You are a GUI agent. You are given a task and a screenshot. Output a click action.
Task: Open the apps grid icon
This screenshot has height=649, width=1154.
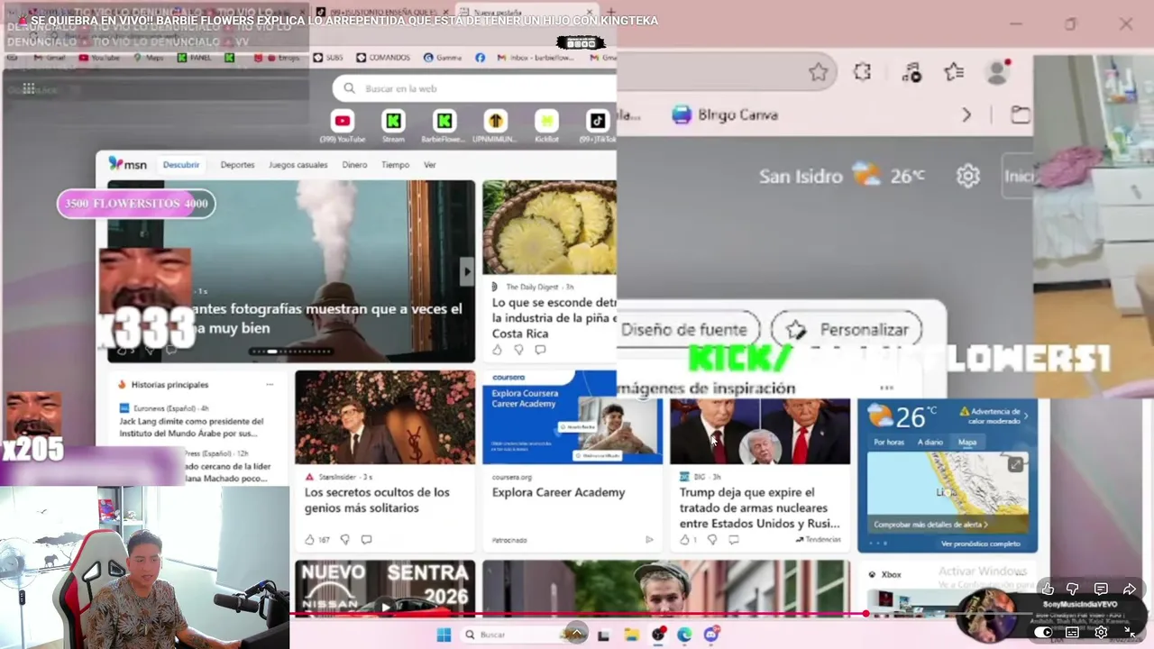(x=29, y=88)
